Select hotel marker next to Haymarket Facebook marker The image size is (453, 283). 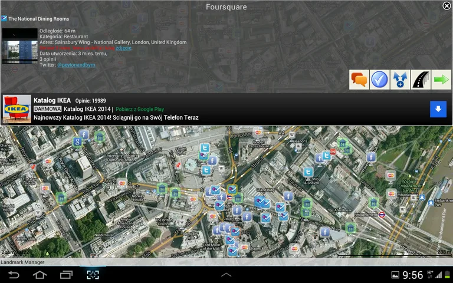pyautogui.click(x=100, y=137)
